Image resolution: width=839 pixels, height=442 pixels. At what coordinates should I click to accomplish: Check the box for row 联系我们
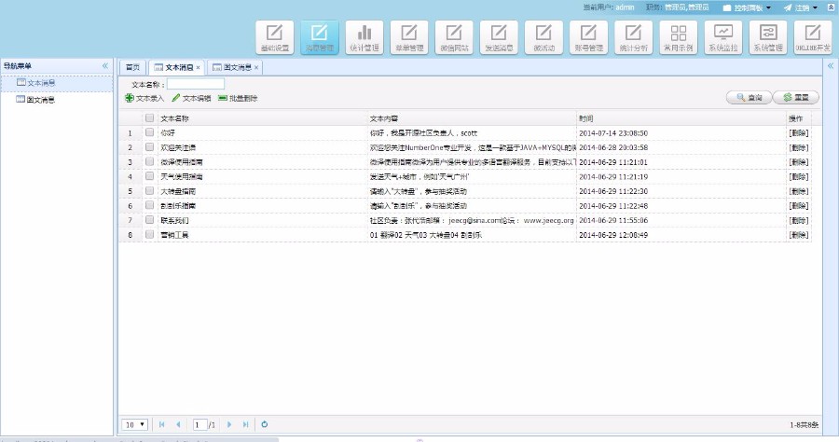(x=149, y=219)
